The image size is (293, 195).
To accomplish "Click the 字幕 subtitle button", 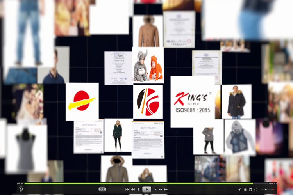I will click(102, 190).
